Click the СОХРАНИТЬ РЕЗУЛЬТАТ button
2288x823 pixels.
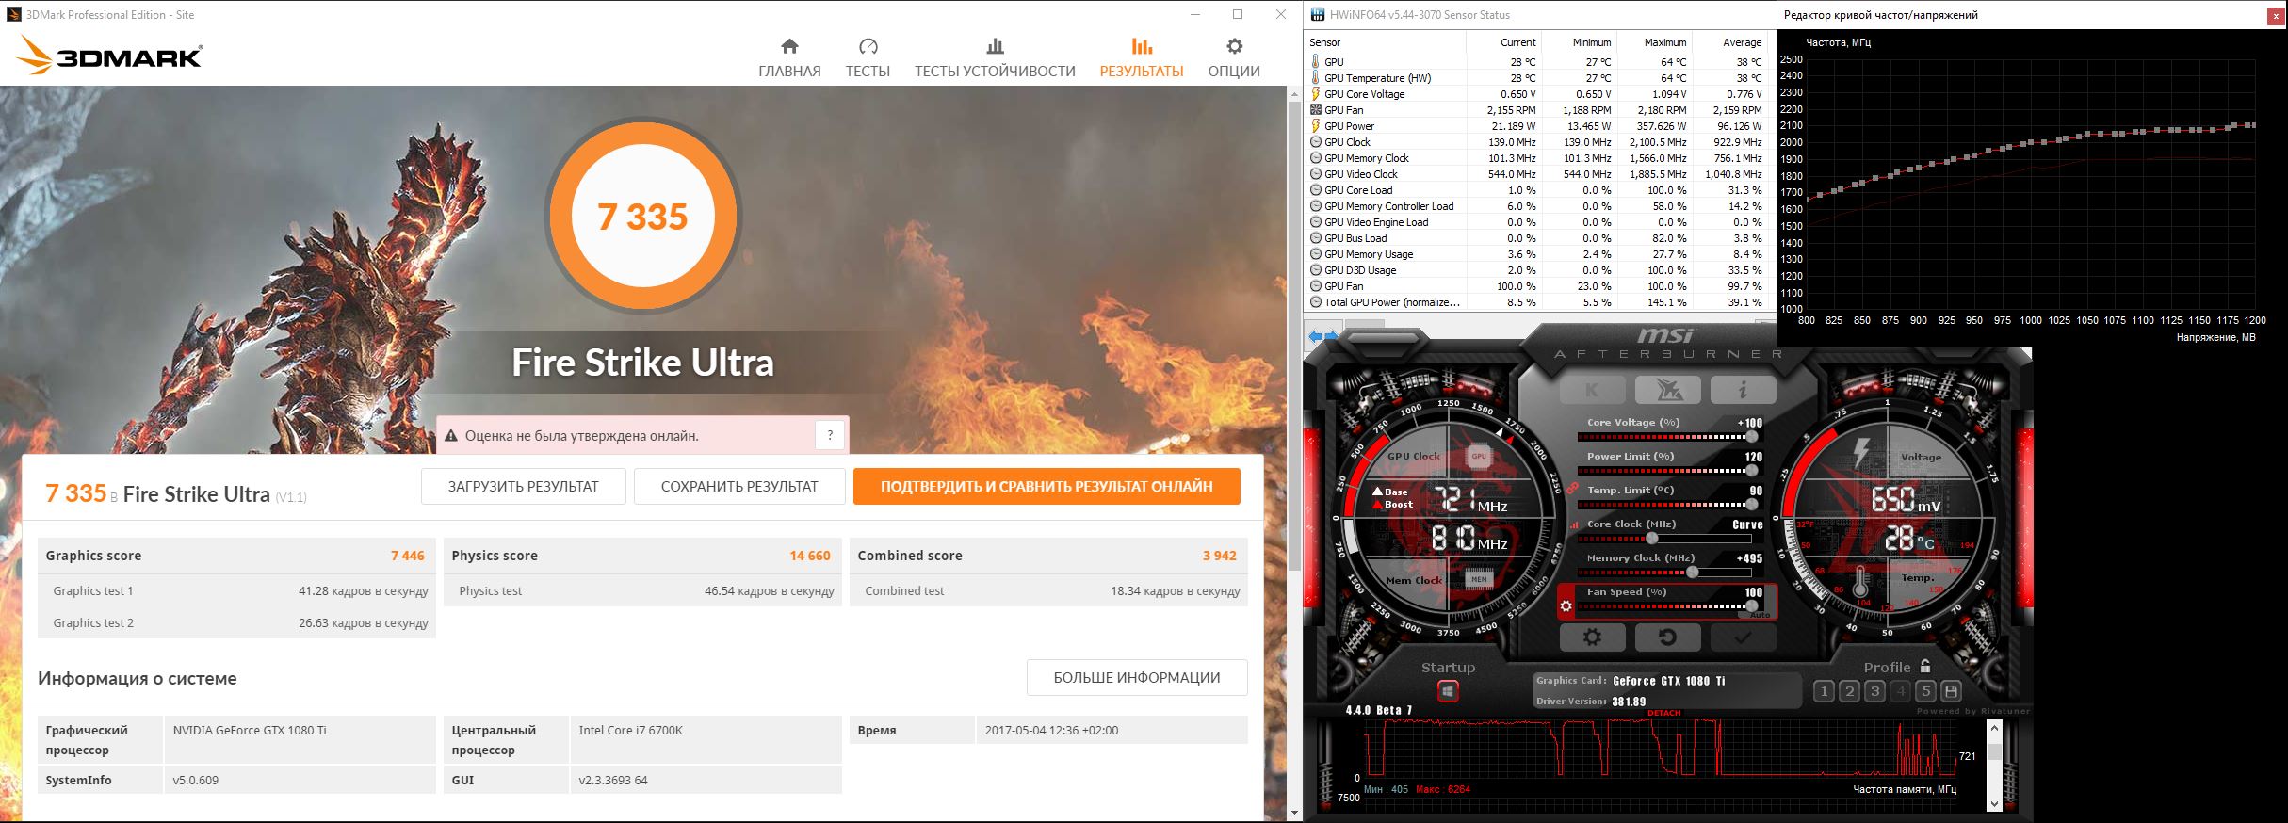click(739, 487)
